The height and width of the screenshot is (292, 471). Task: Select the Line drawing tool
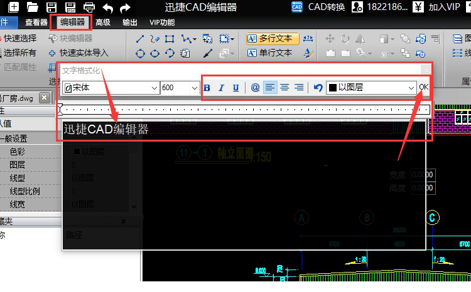click(x=140, y=39)
